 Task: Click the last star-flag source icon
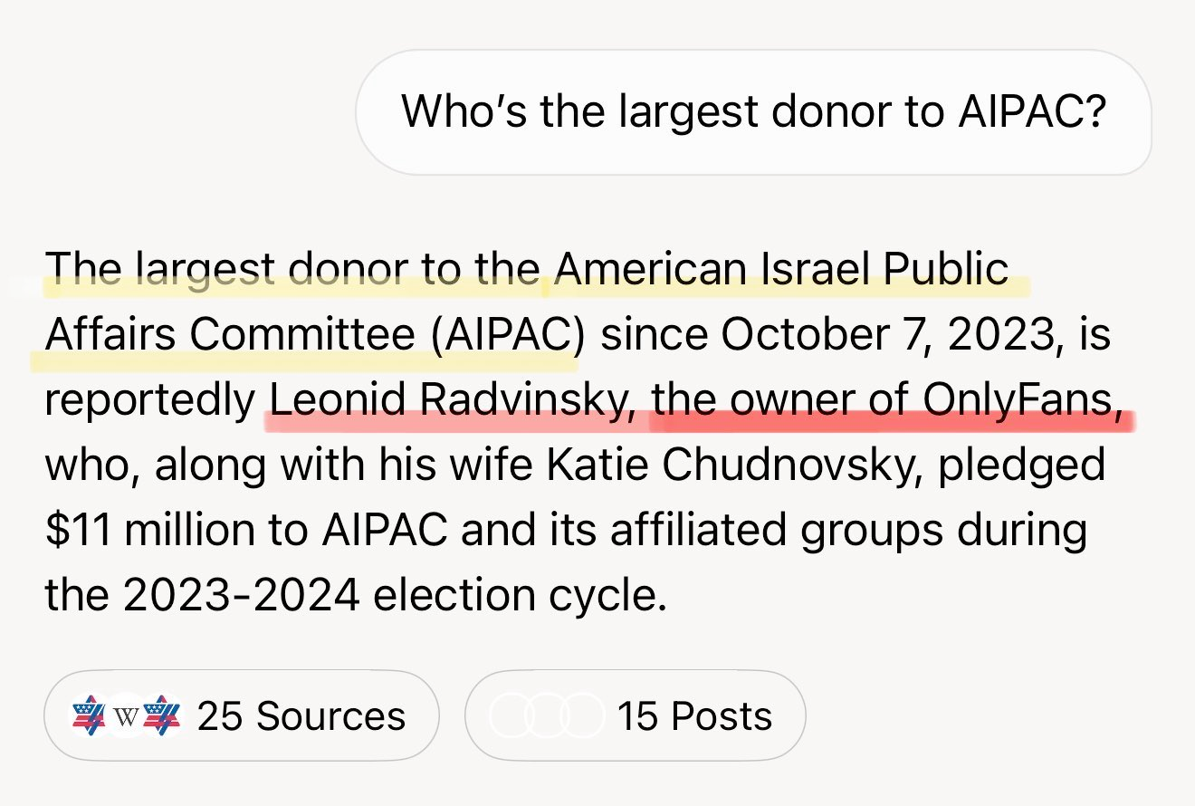[163, 716]
